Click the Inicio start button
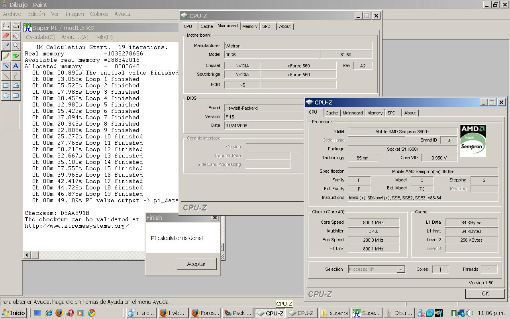This screenshot has width=510, height=319. pyautogui.click(x=14, y=313)
